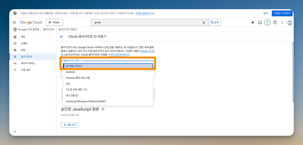Screen dimensions: 303x145
Task: Go to 클라이언트 breadcrumb link
Action: pyautogui.click(x=49, y=29)
